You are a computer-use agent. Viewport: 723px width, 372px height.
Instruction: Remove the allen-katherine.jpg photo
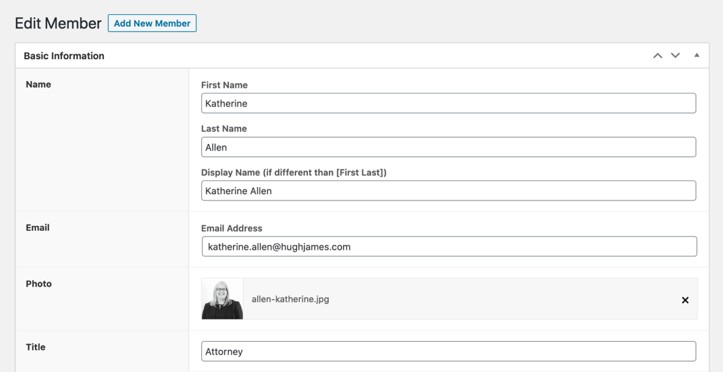(685, 300)
